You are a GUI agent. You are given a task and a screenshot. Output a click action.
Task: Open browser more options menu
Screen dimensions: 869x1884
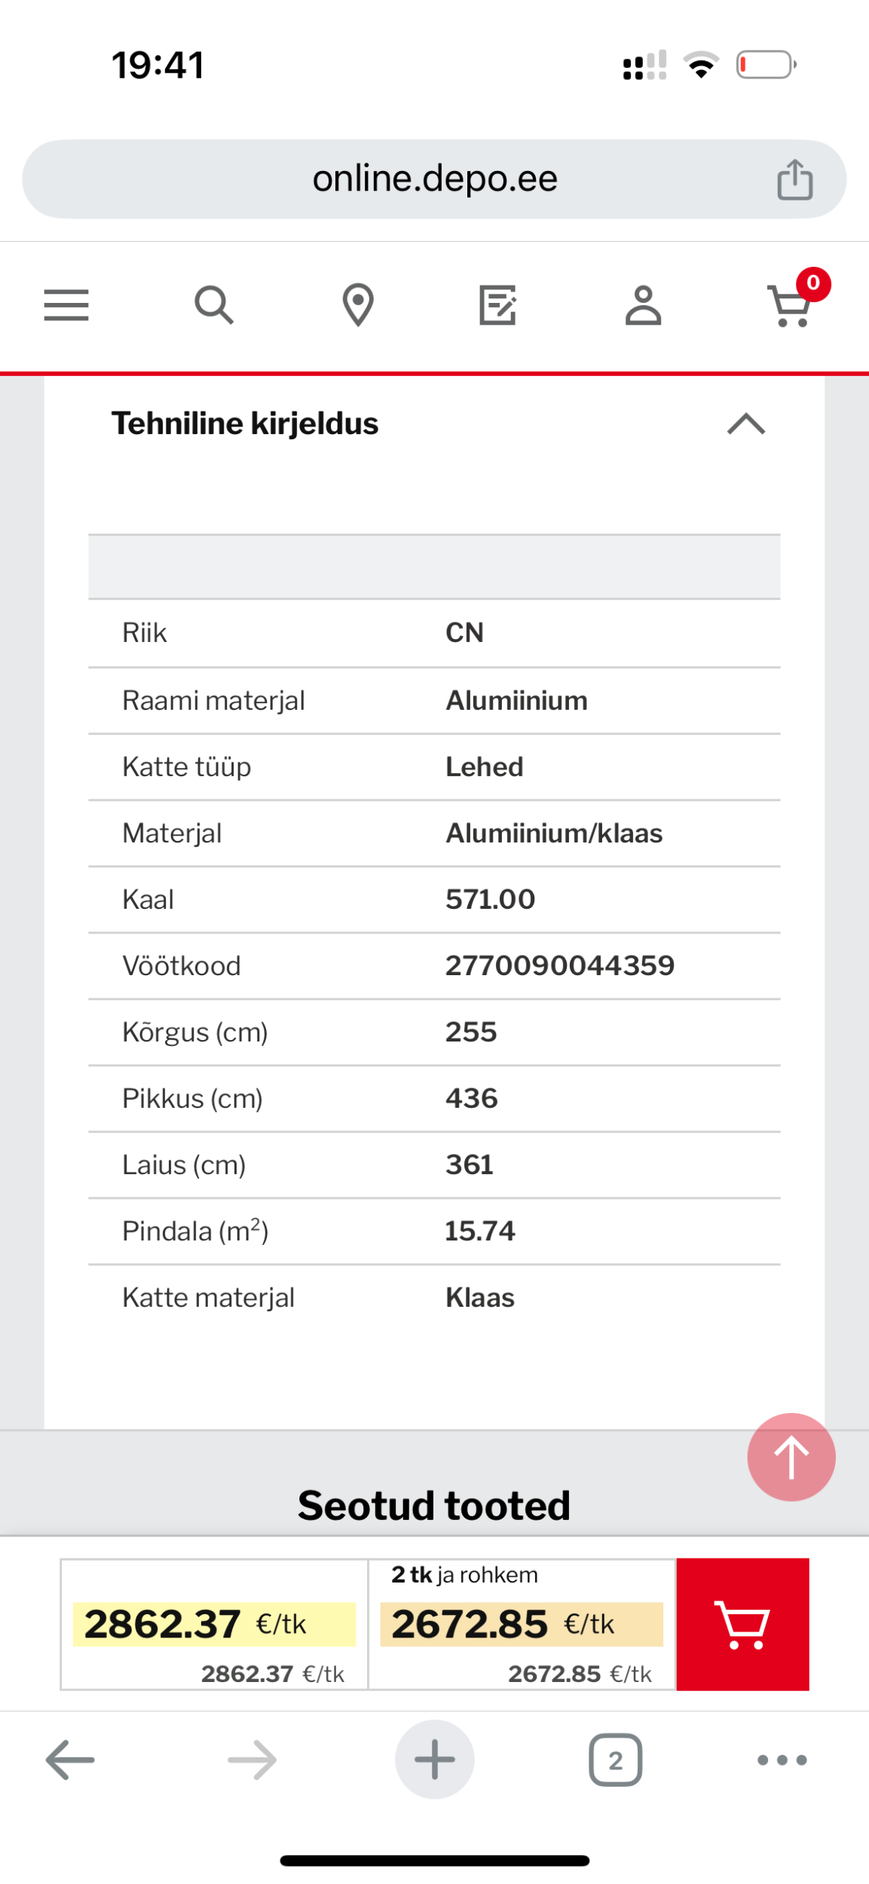click(x=782, y=1760)
